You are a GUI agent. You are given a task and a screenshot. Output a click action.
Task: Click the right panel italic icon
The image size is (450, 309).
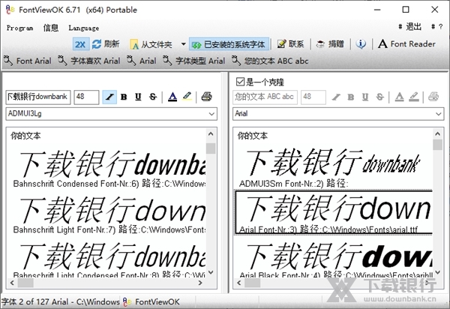(336, 97)
